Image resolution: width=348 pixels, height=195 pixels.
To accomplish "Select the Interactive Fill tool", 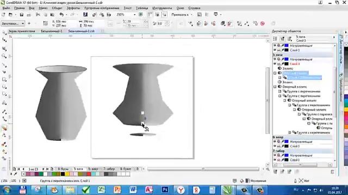I will coord(4,152).
